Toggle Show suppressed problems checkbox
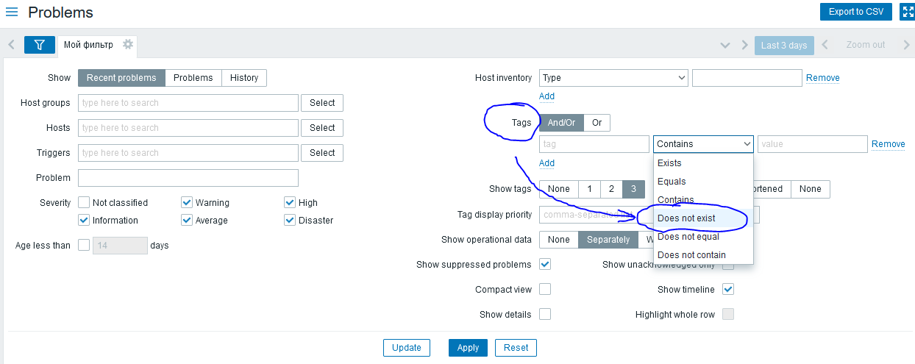 click(545, 264)
